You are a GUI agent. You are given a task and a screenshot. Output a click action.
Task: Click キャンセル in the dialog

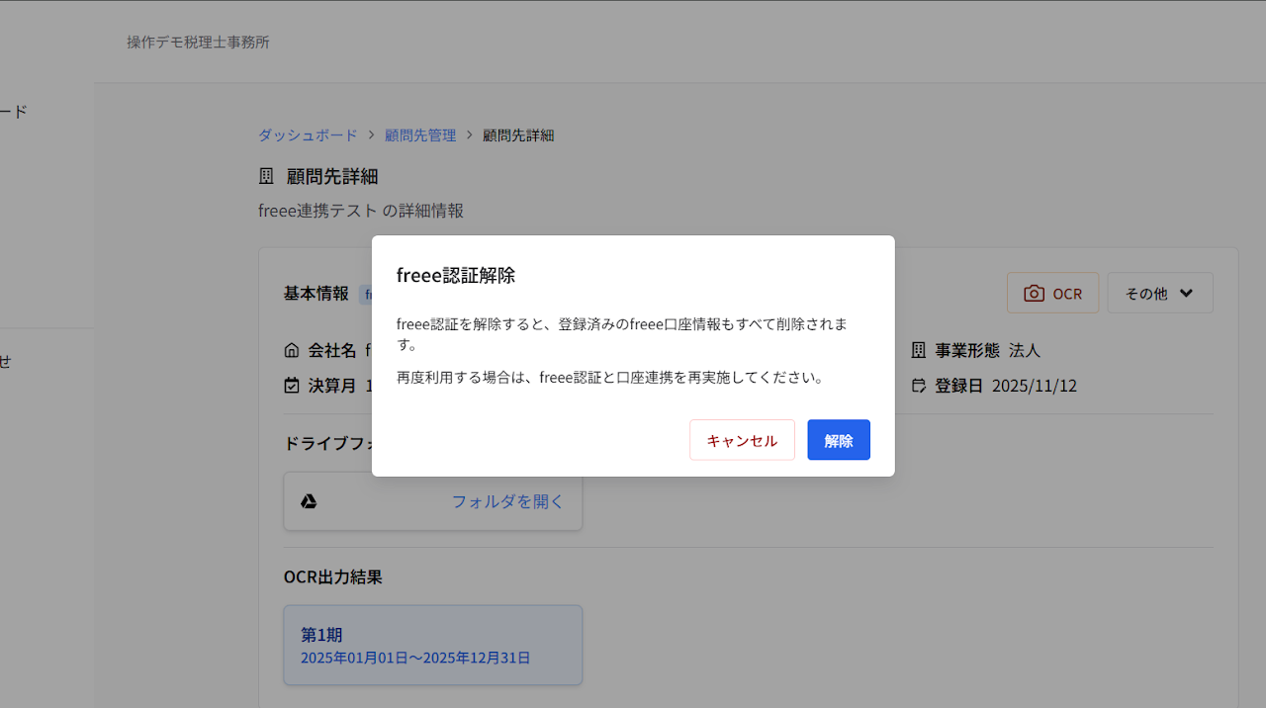pos(742,440)
